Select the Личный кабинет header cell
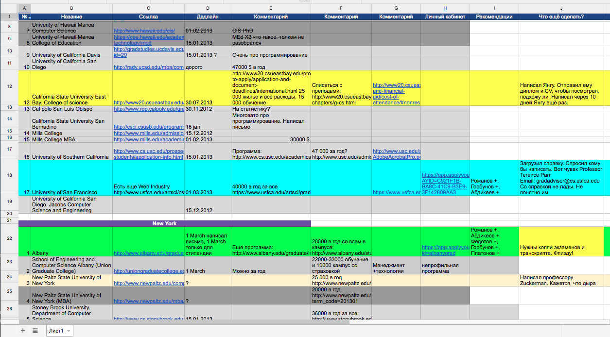 click(x=445, y=17)
